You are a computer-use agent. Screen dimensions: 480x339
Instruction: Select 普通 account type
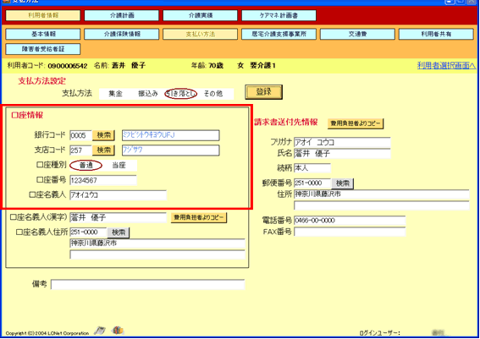pyautogui.click(x=86, y=166)
